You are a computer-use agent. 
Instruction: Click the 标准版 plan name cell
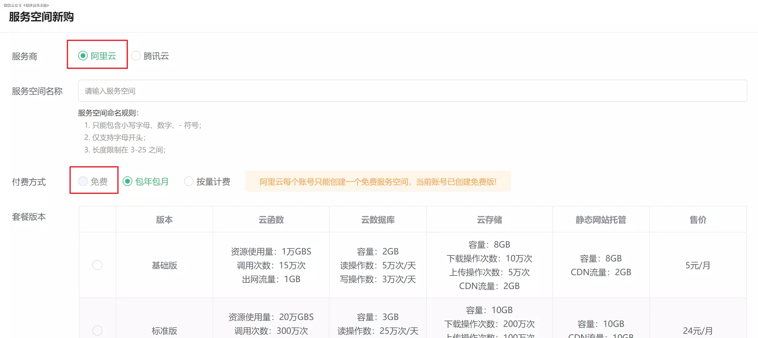point(164,330)
